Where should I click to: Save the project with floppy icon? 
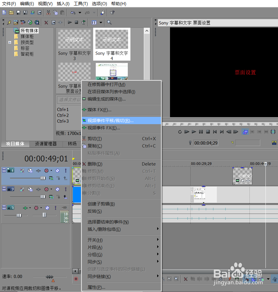(18, 13)
